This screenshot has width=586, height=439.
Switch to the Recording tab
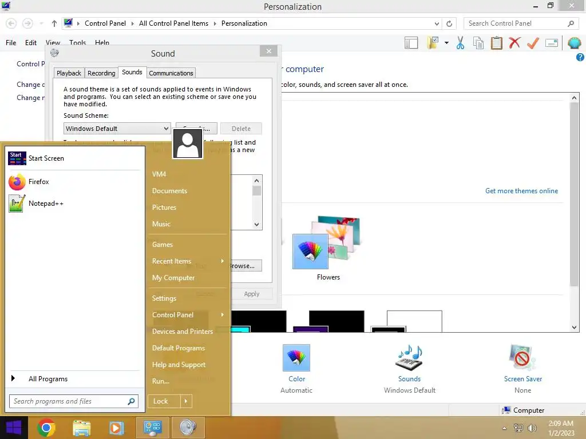click(101, 73)
